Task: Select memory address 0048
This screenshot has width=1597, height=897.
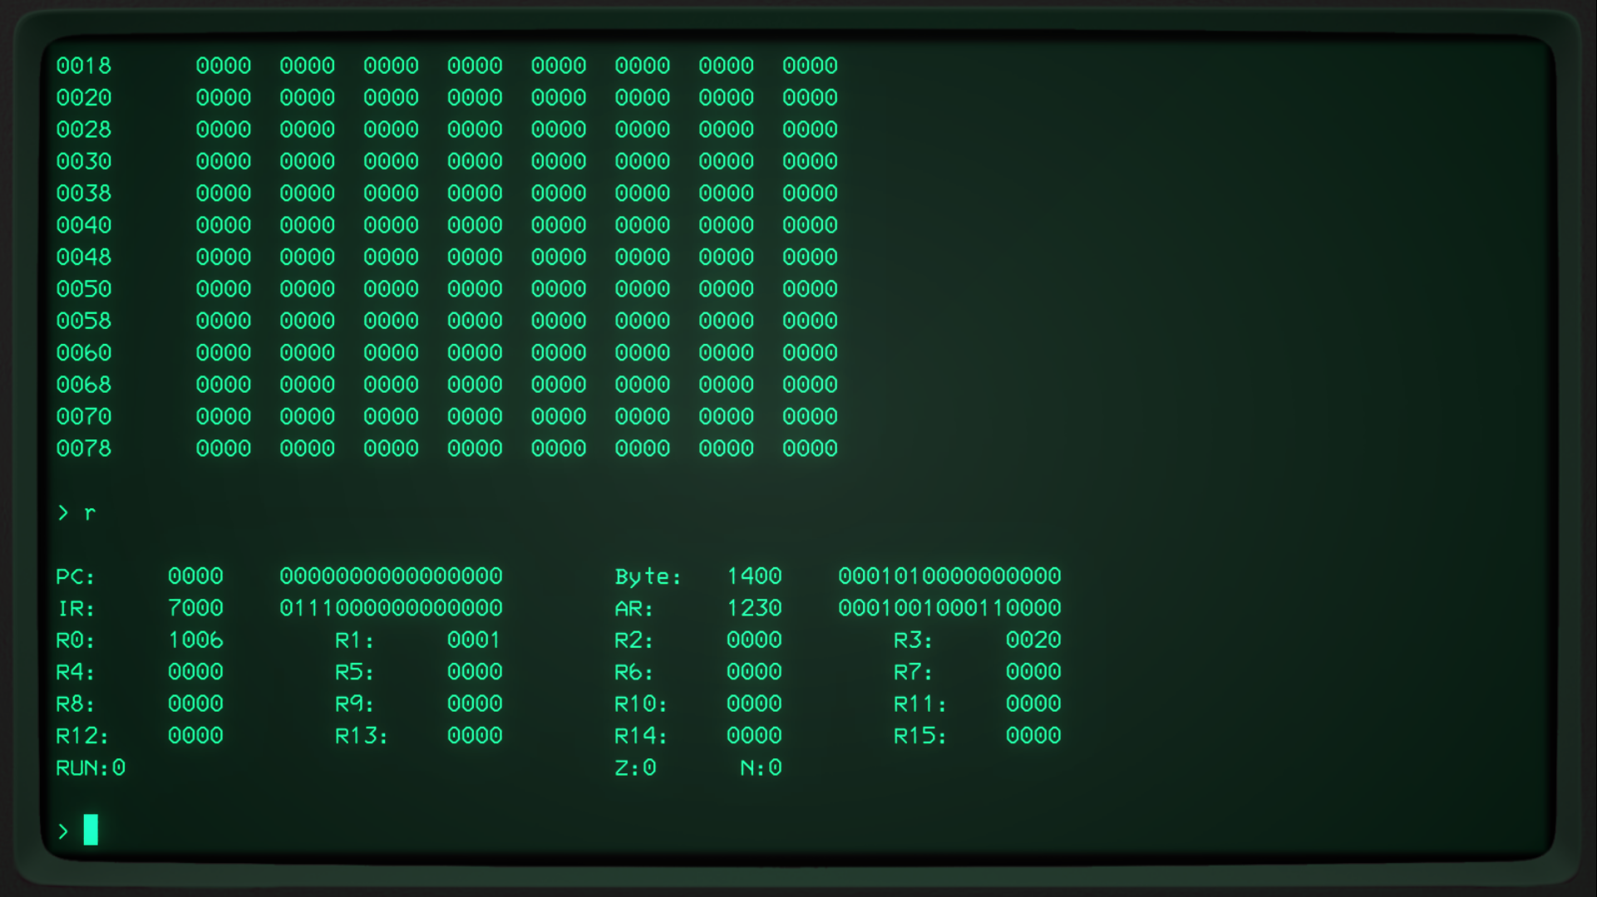Action: click(84, 257)
